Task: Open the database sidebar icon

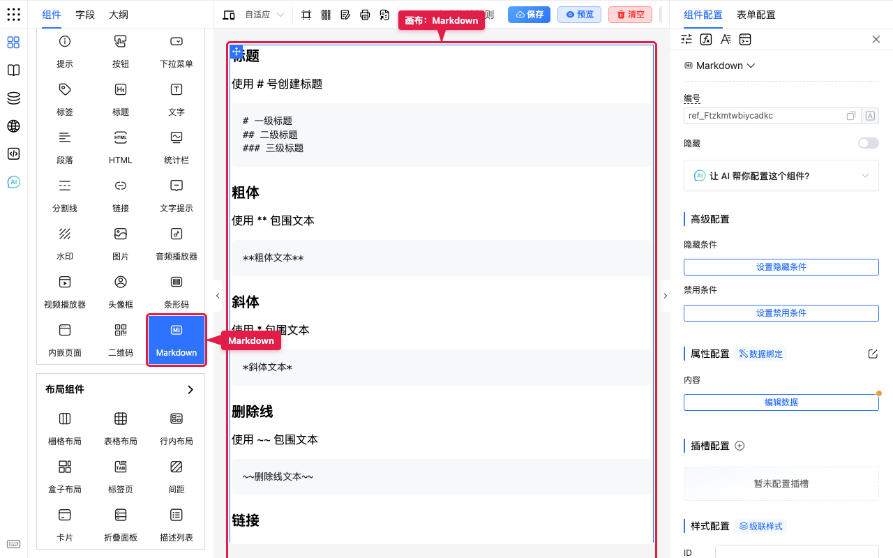Action: click(x=13, y=98)
